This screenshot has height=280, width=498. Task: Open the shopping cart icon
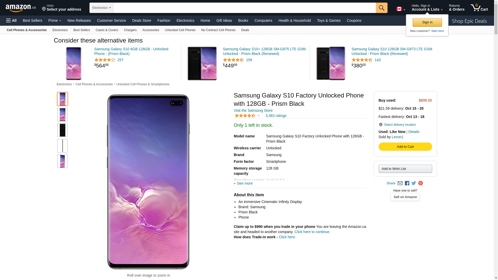pyautogui.click(x=479, y=8)
